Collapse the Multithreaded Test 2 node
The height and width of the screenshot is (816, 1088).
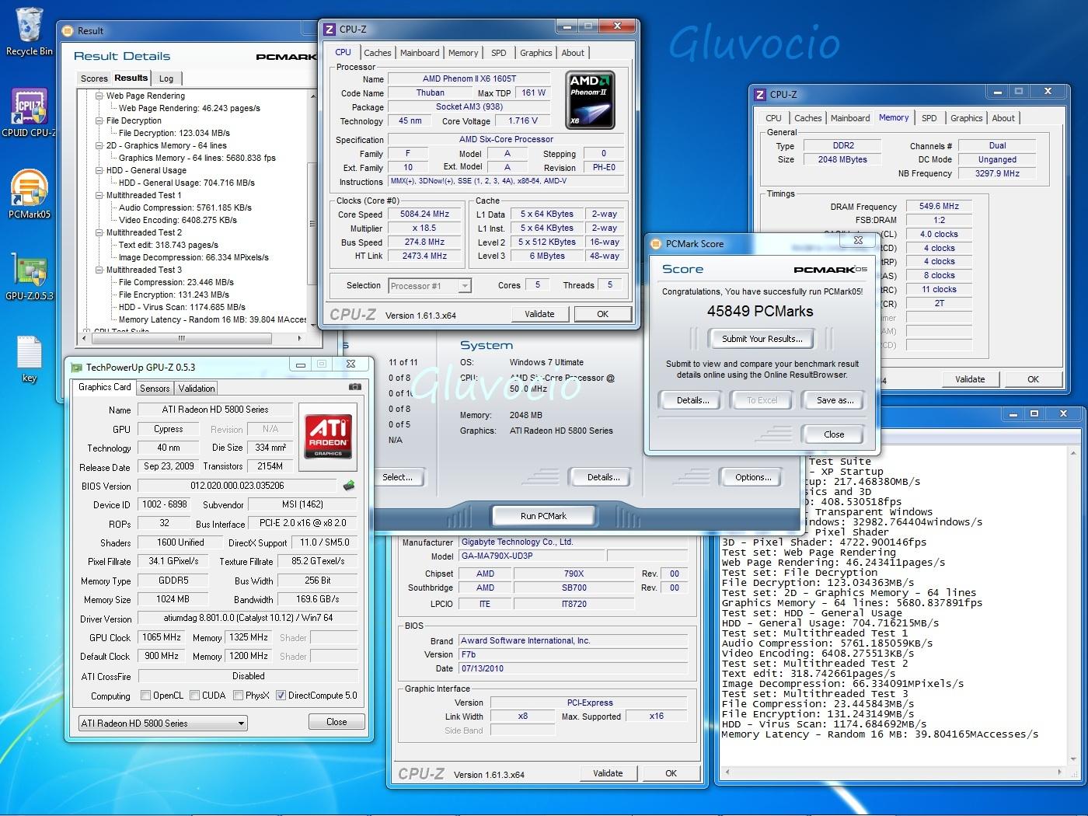click(x=99, y=233)
